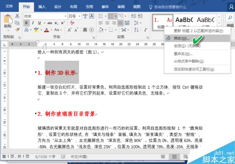The height and width of the screenshot is (164, 235).
Task: Click the 告诉我你想要做什么 search box
Action: (x=168, y=7)
